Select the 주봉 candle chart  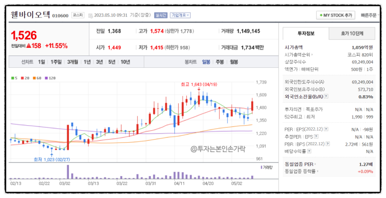[x=220, y=62]
